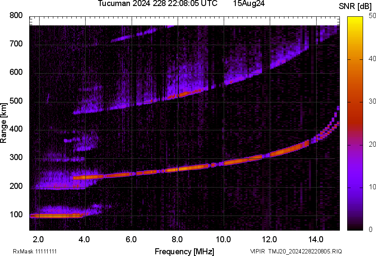Click the bright E-layer trace near 100 km
The image size is (376, 256).
(56, 216)
